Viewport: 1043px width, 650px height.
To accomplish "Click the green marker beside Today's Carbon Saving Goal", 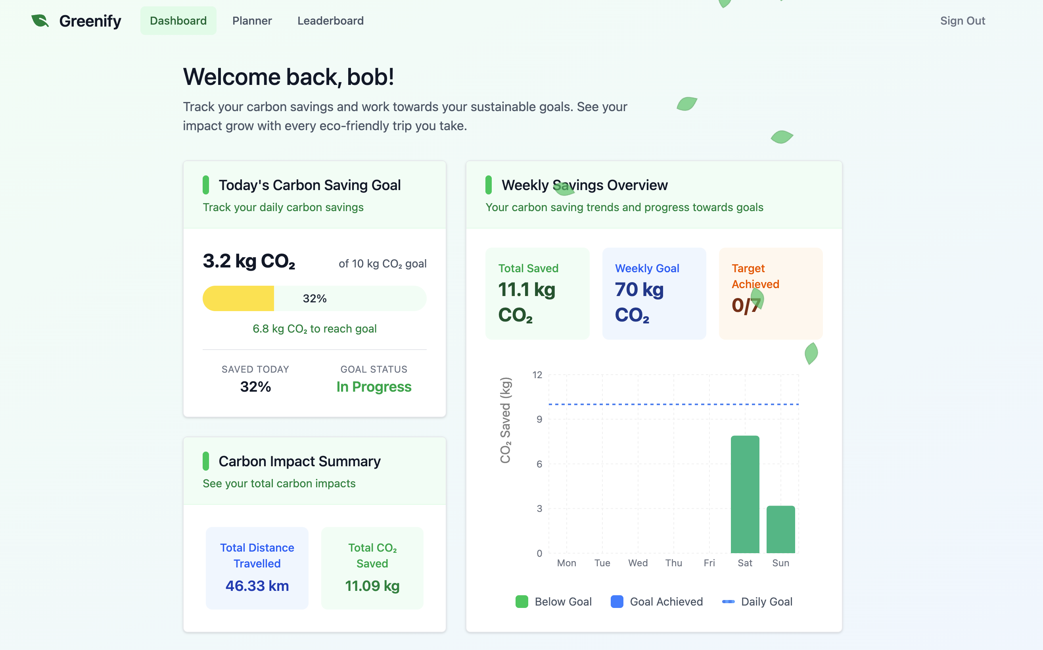I will (x=206, y=185).
